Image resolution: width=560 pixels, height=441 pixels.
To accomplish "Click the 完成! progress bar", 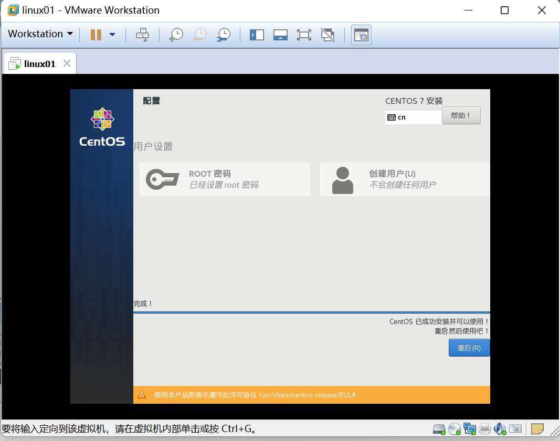I will [x=311, y=313].
